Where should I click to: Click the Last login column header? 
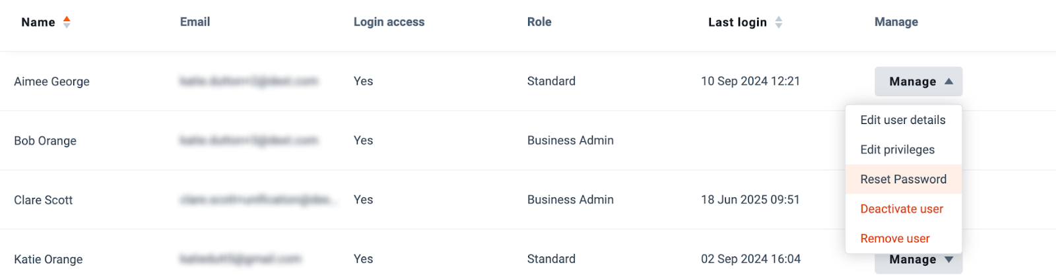(x=737, y=22)
